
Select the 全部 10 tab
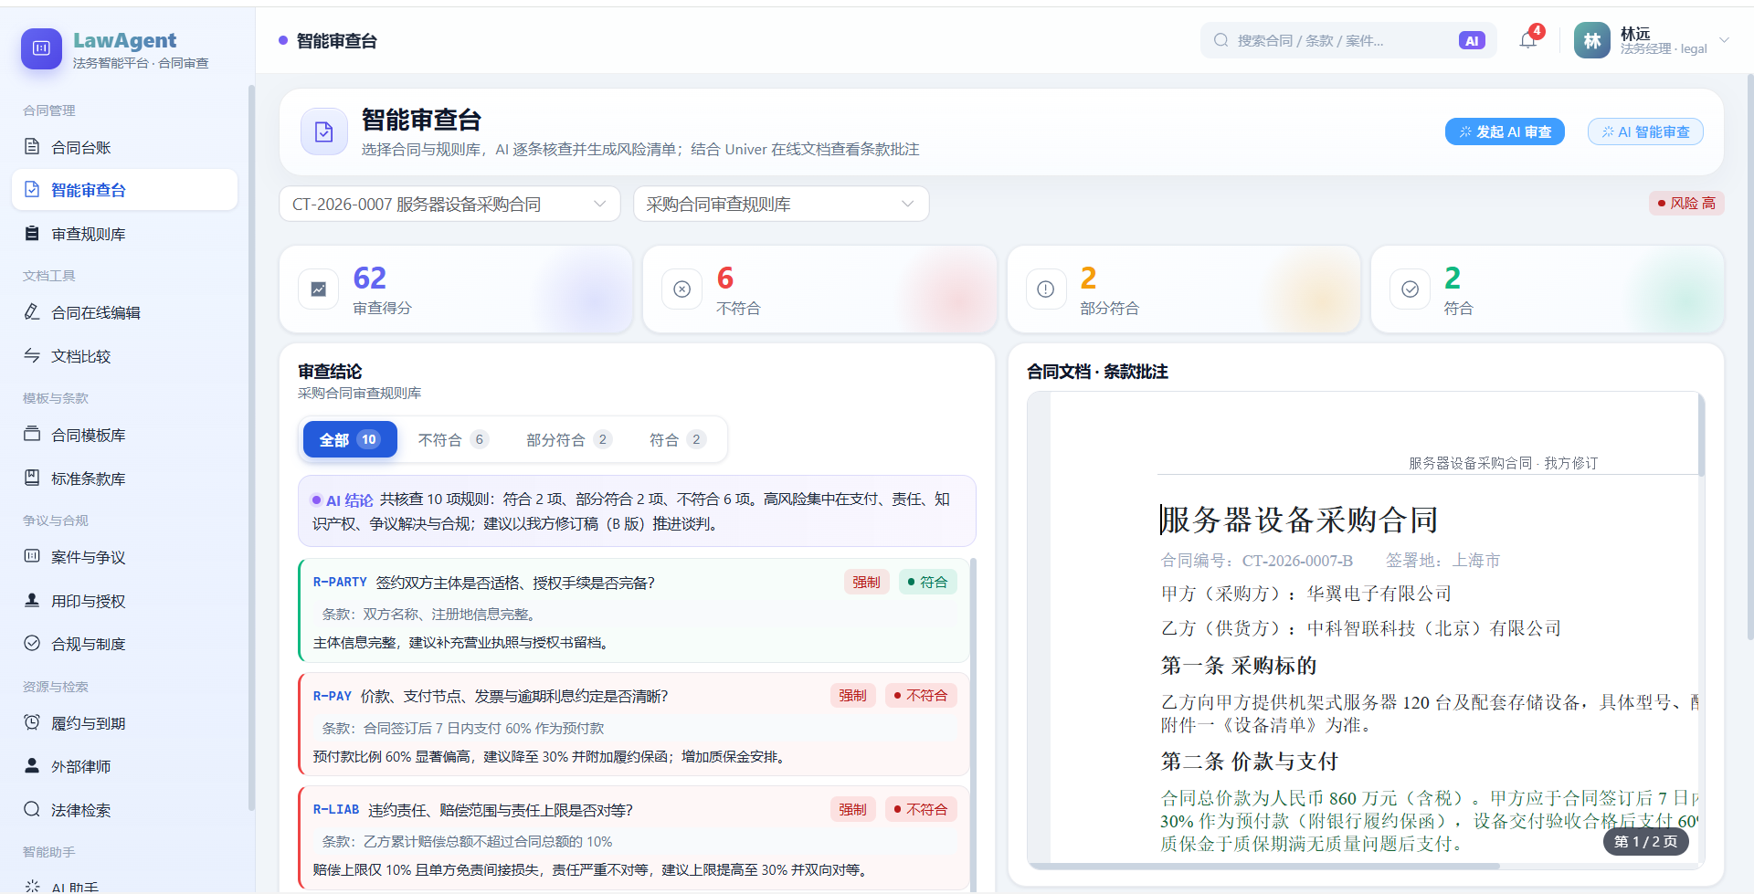pos(350,439)
